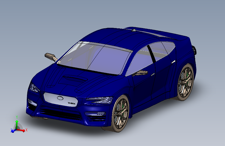Select the headlight at the car's far front corner
This screenshot has width=225, height=146.
pos(34,88)
